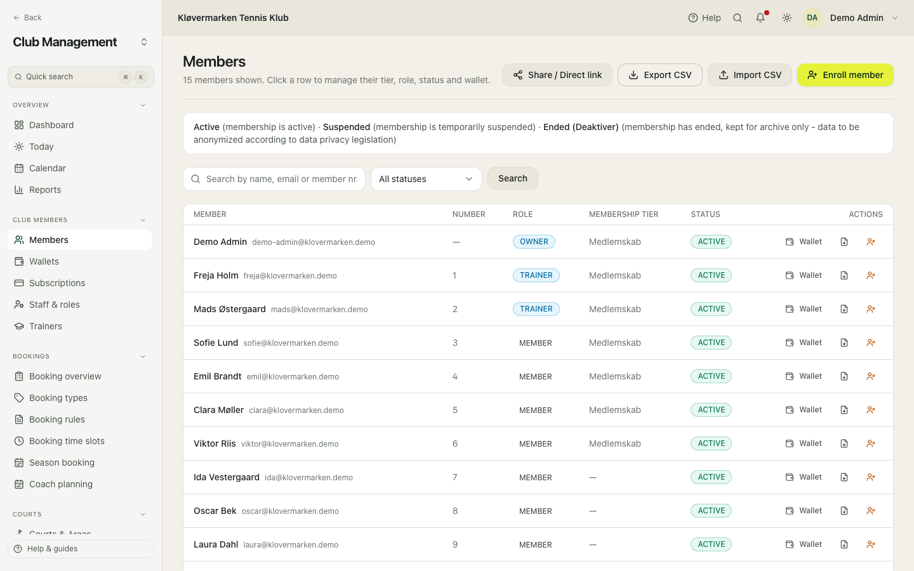Open Booking rules page
The image size is (914, 571).
[x=80, y=419]
